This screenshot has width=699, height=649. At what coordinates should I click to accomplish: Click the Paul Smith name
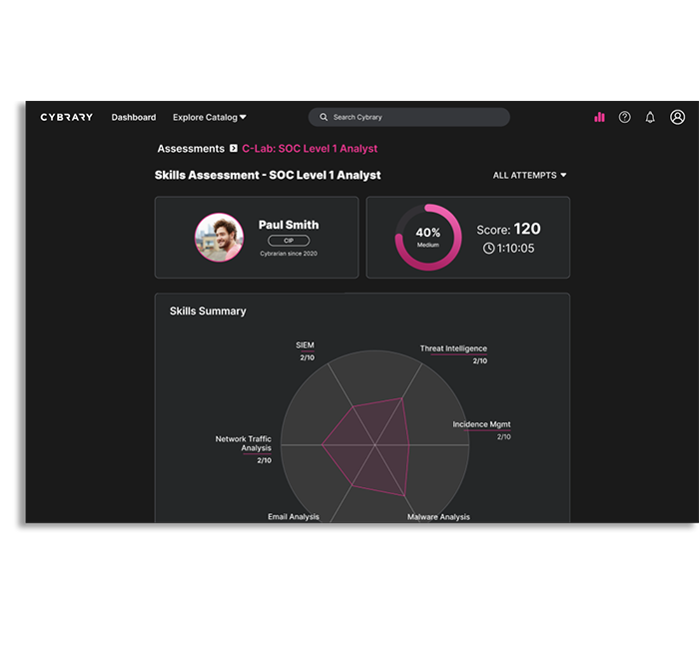289,225
